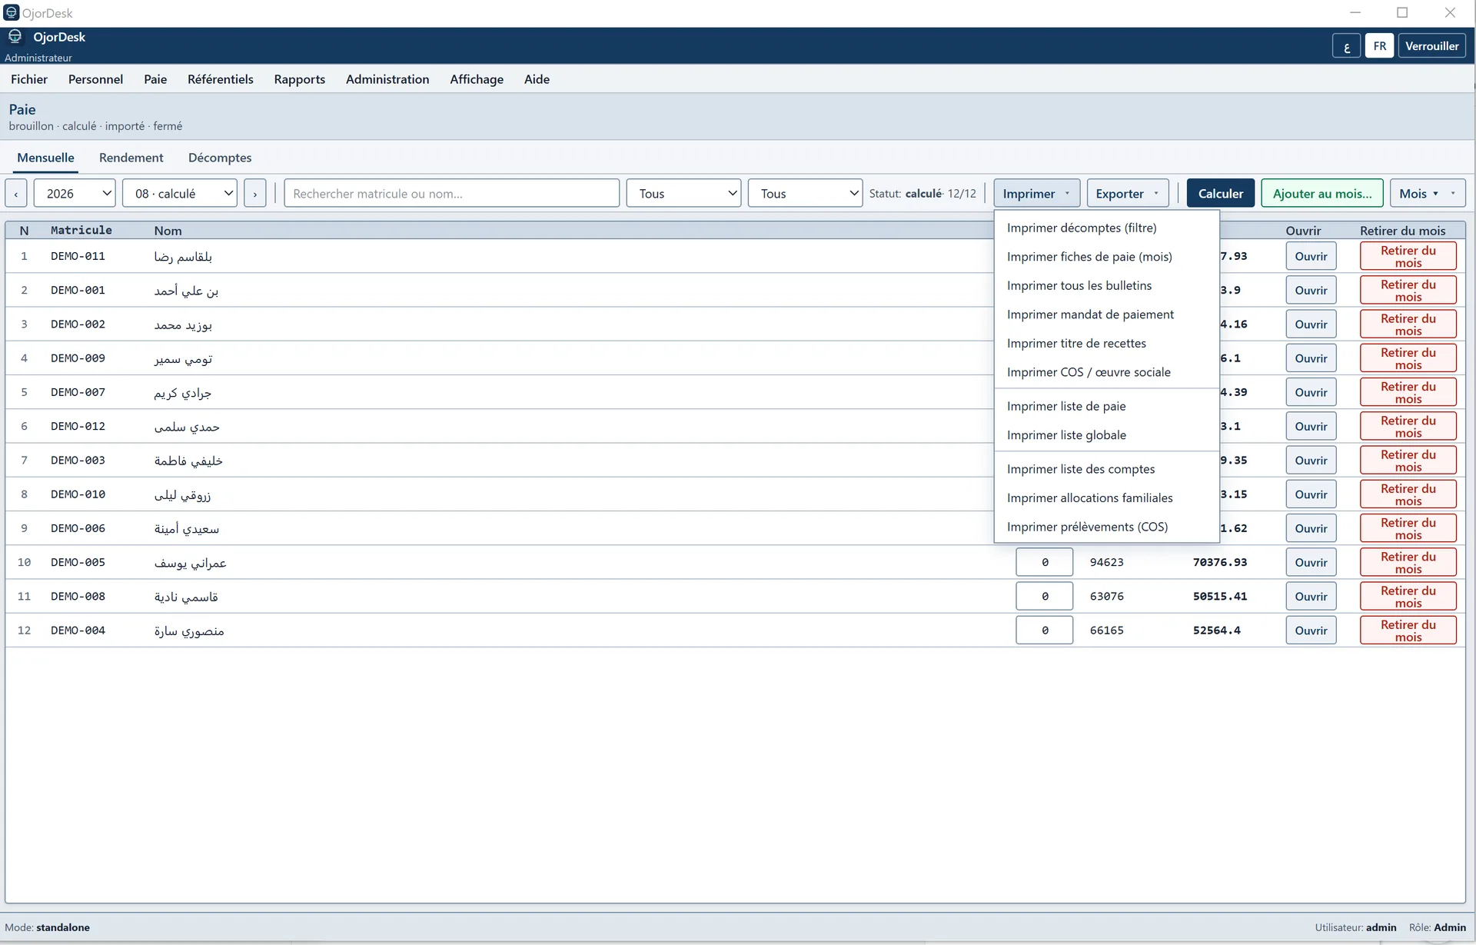Switch to the Mensuelle tab

point(45,158)
